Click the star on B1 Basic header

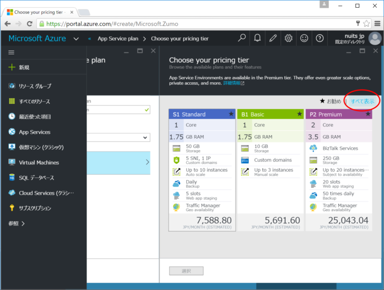(x=299, y=114)
